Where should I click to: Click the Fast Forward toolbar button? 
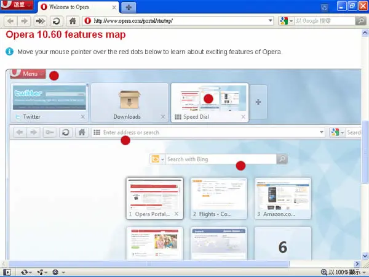click(40, 21)
